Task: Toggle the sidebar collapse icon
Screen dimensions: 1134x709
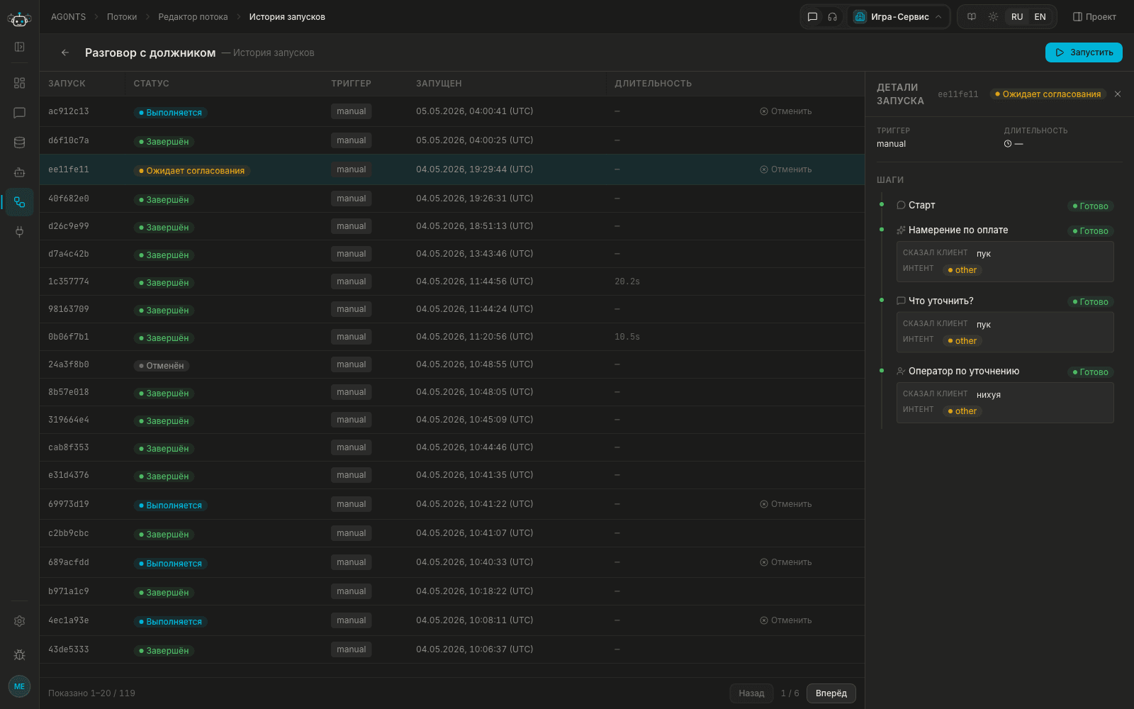Action: pos(19,47)
